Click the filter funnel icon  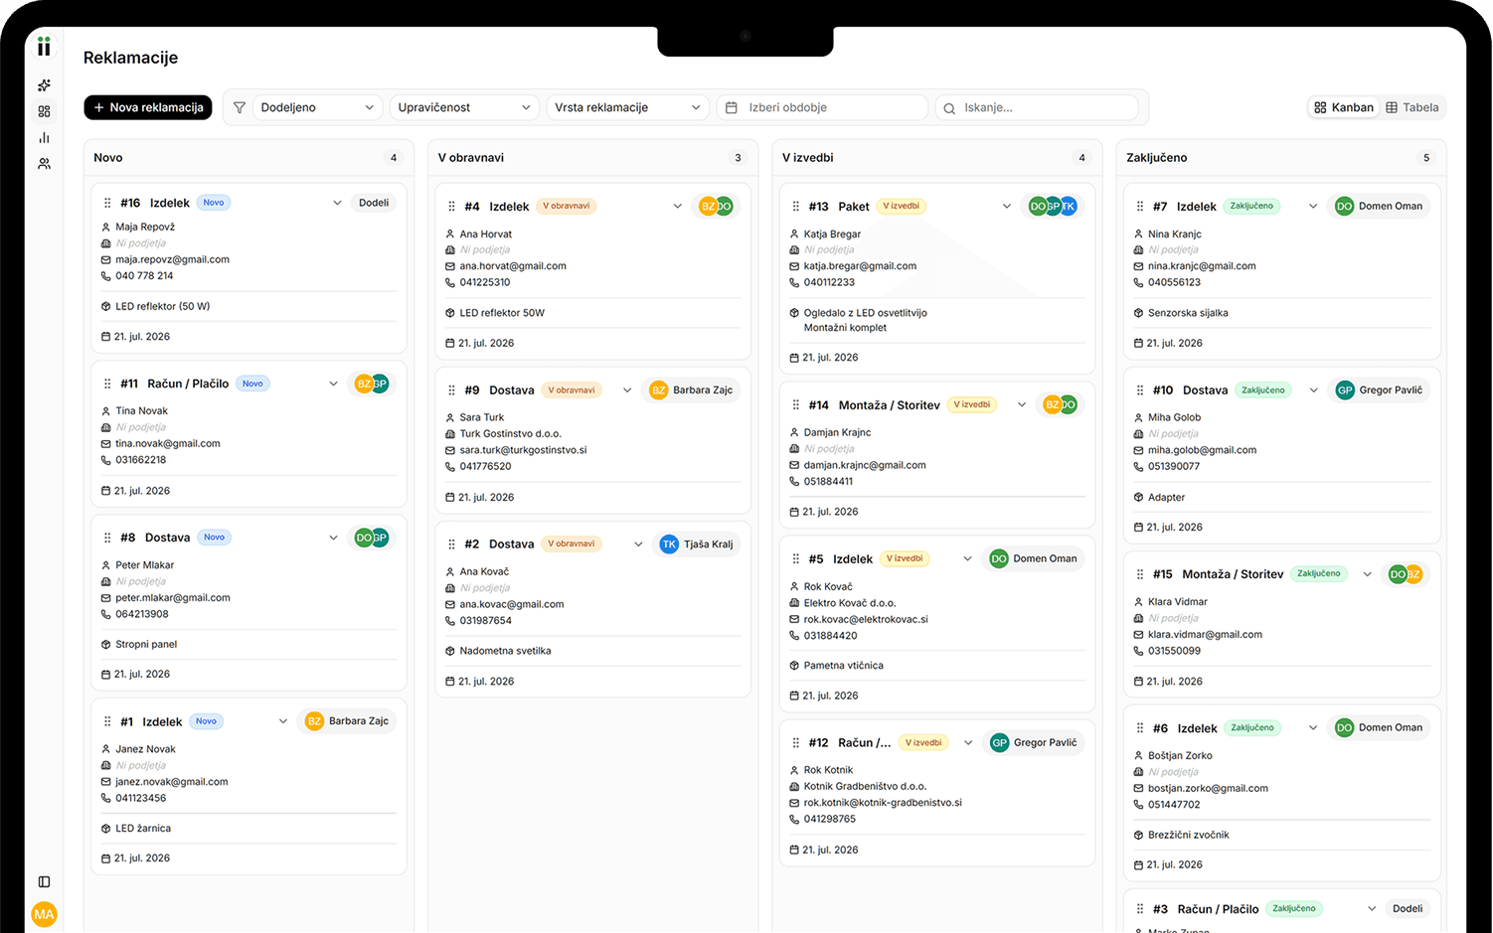tap(240, 107)
